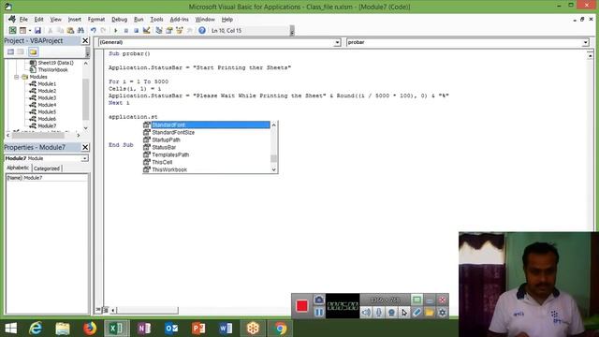Open the File menu
Image resolution: width=599 pixels, height=337 pixels.
(23, 19)
